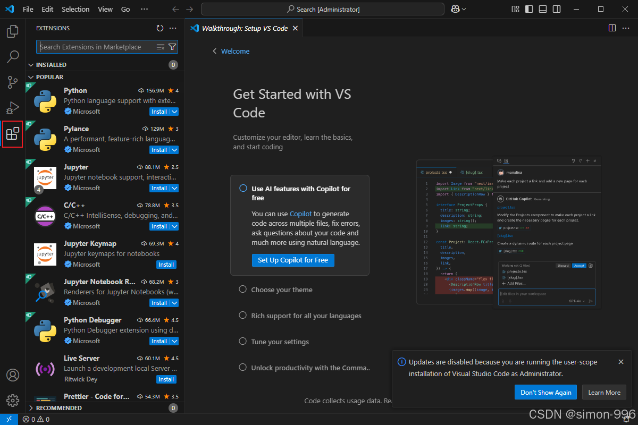Go back with the navigation arrow
The image size is (638, 425).
pyautogui.click(x=176, y=9)
